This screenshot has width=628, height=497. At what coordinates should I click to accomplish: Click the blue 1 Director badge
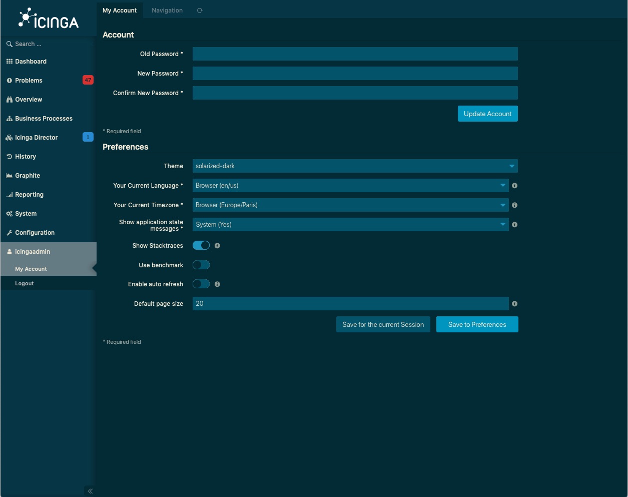pos(88,137)
